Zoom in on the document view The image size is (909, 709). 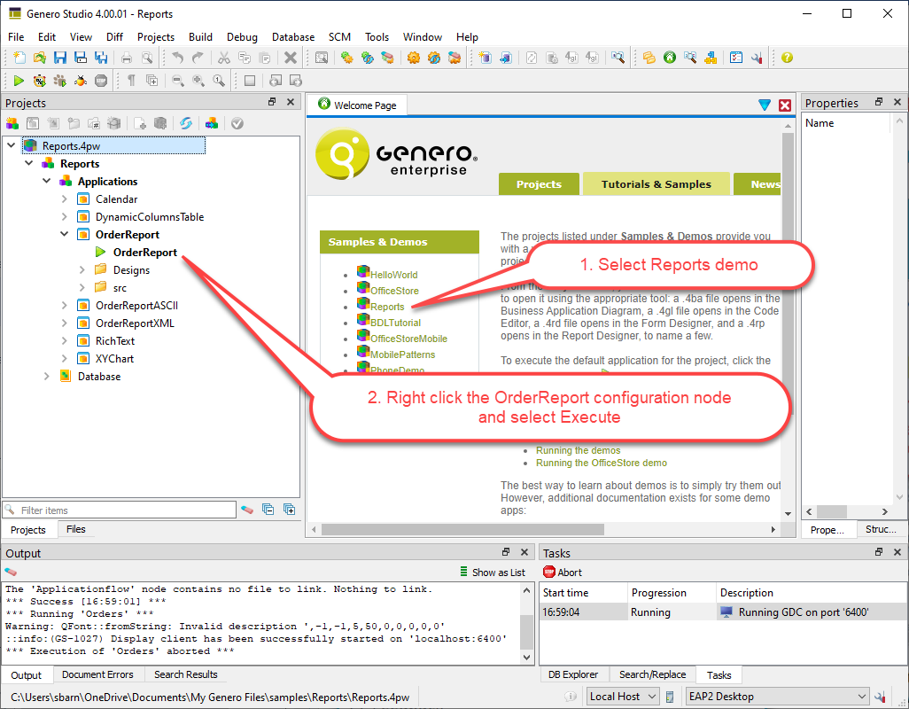(197, 81)
